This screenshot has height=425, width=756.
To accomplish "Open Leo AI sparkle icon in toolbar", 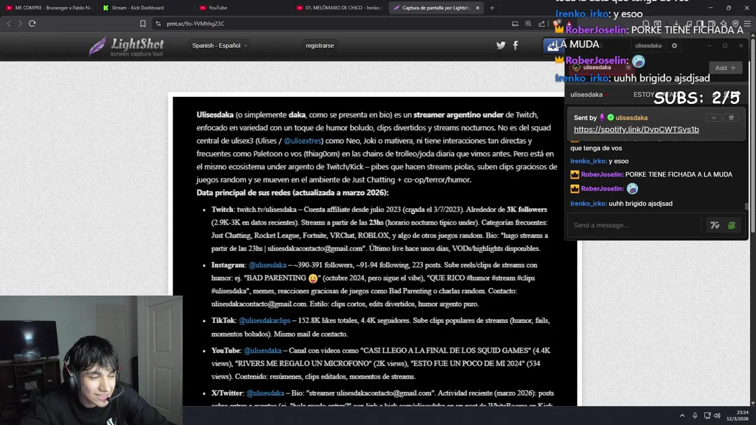I will click(x=724, y=24).
